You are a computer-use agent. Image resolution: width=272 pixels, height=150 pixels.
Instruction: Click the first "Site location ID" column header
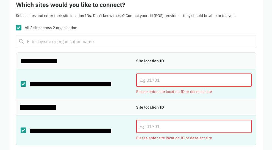[150, 61]
